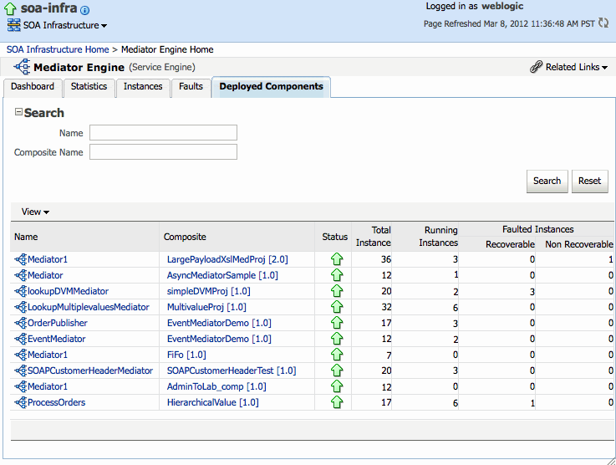Open the EventMediator component link
This screenshot has height=465, width=616.
coord(56,339)
